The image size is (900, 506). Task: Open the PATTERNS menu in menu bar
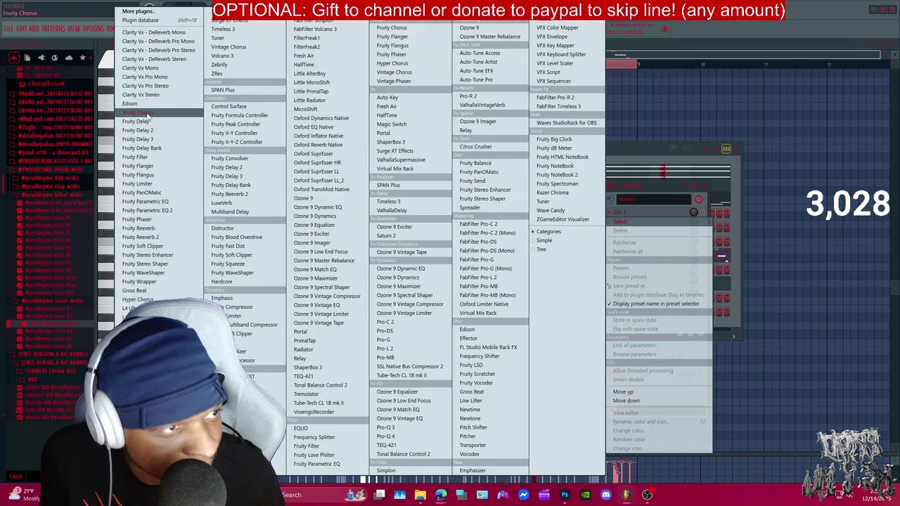53,29
